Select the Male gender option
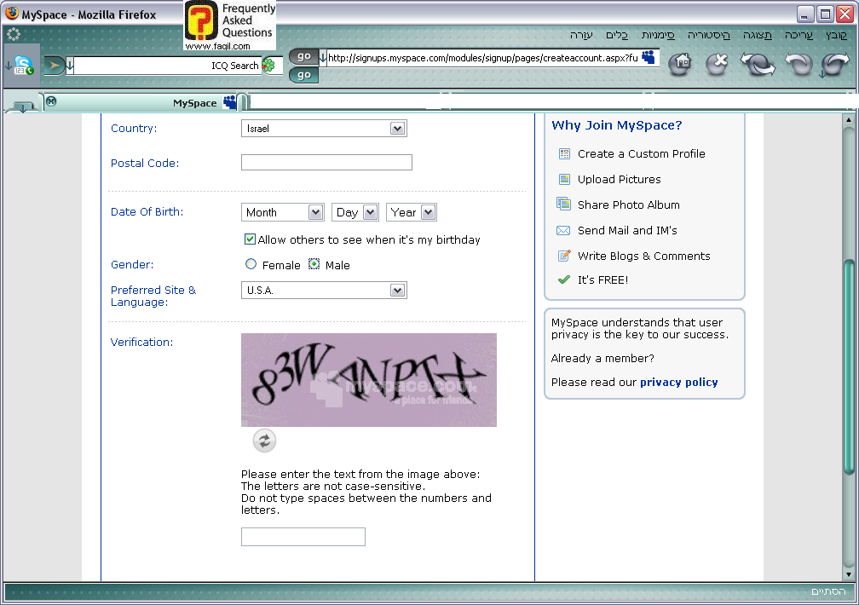Screen dimensions: 859x605 point(314,265)
